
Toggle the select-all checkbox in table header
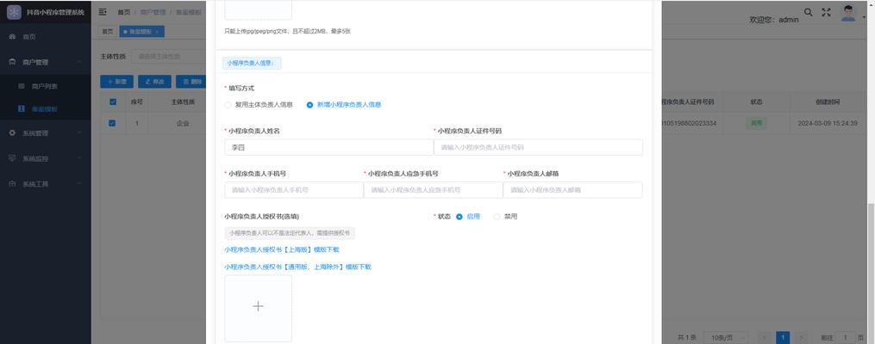coord(113,101)
